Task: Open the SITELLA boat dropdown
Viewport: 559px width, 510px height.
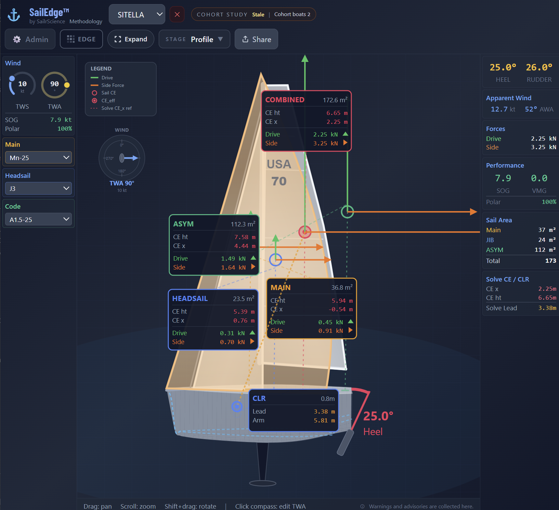Action: [x=137, y=14]
